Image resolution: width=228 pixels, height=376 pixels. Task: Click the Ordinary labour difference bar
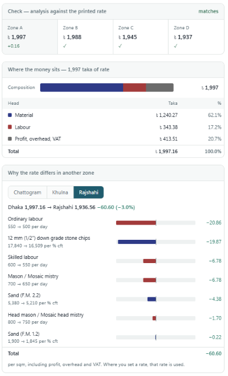pos(136,223)
